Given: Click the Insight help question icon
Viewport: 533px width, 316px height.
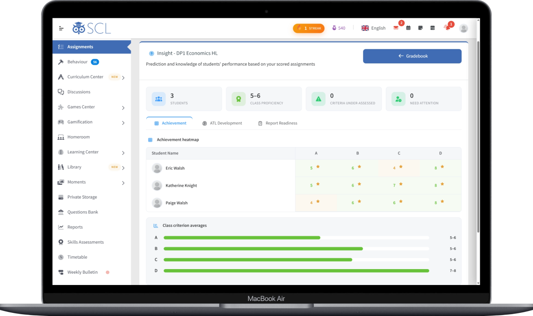Looking at the screenshot, I should click(152, 53).
